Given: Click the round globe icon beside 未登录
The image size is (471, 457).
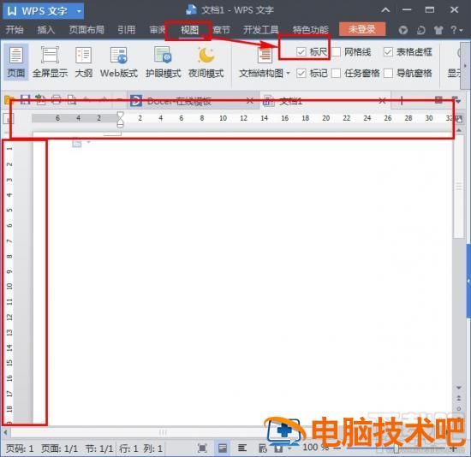Looking at the screenshot, I should click(x=403, y=30).
